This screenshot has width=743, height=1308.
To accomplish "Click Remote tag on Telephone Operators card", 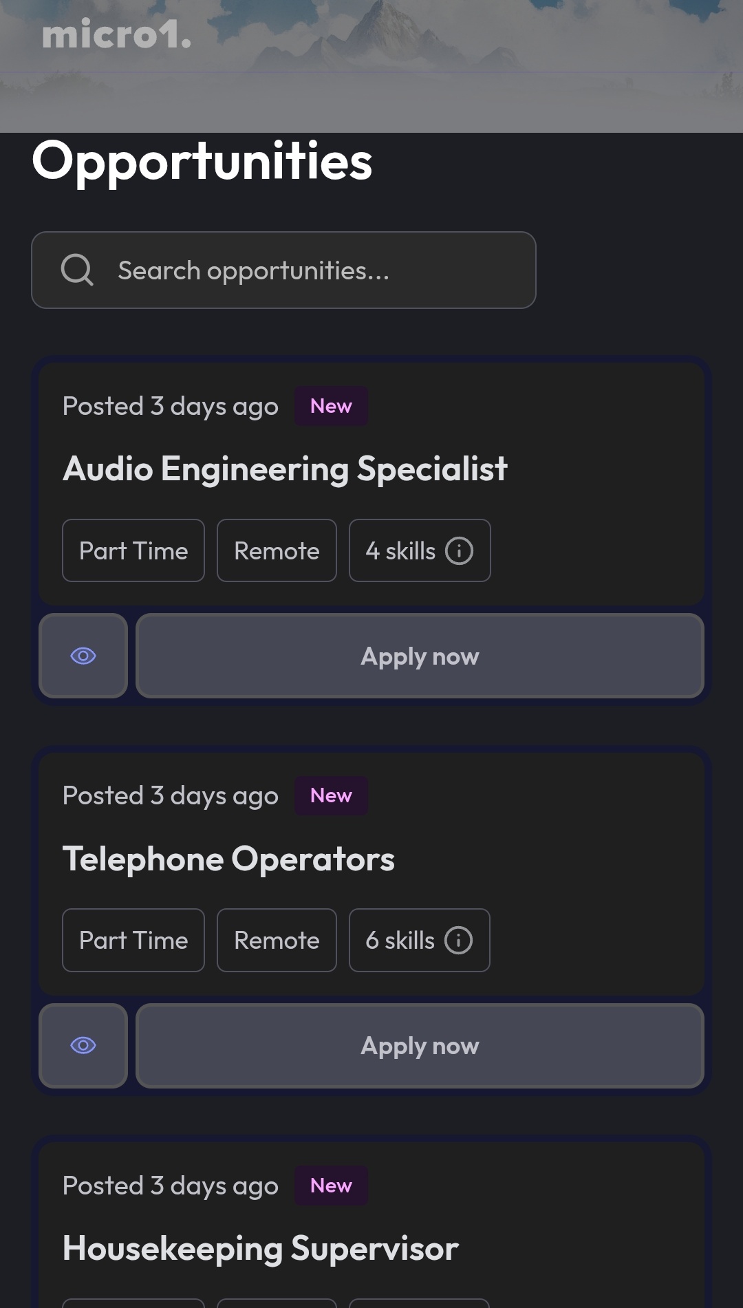I will [277, 940].
